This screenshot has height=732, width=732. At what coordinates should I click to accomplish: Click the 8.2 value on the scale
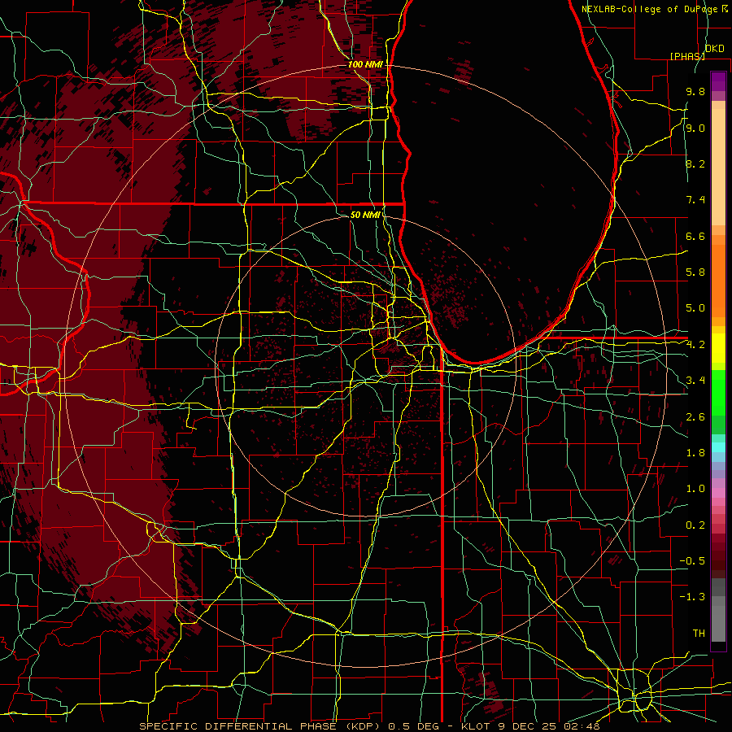pyautogui.click(x=695, y=163)
